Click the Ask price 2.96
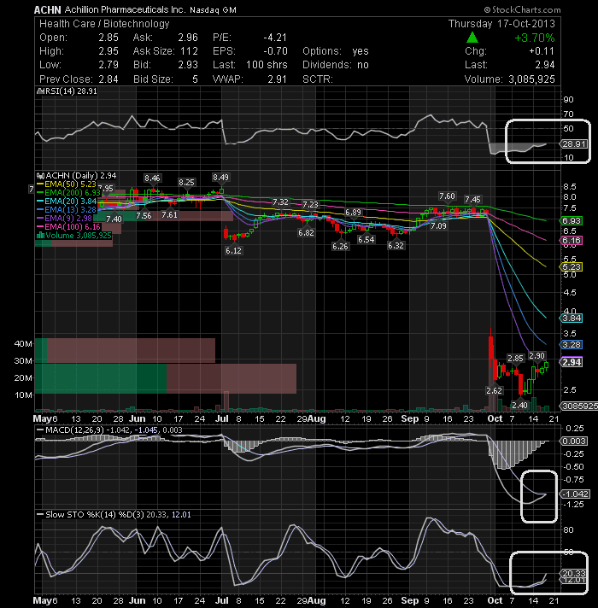Image resolution: width=598 pixels, height=608 pixels. 188,38
